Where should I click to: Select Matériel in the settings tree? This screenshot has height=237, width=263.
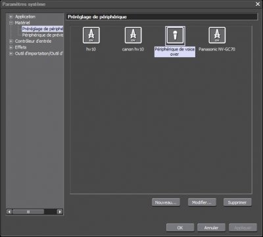coord(22,23)
